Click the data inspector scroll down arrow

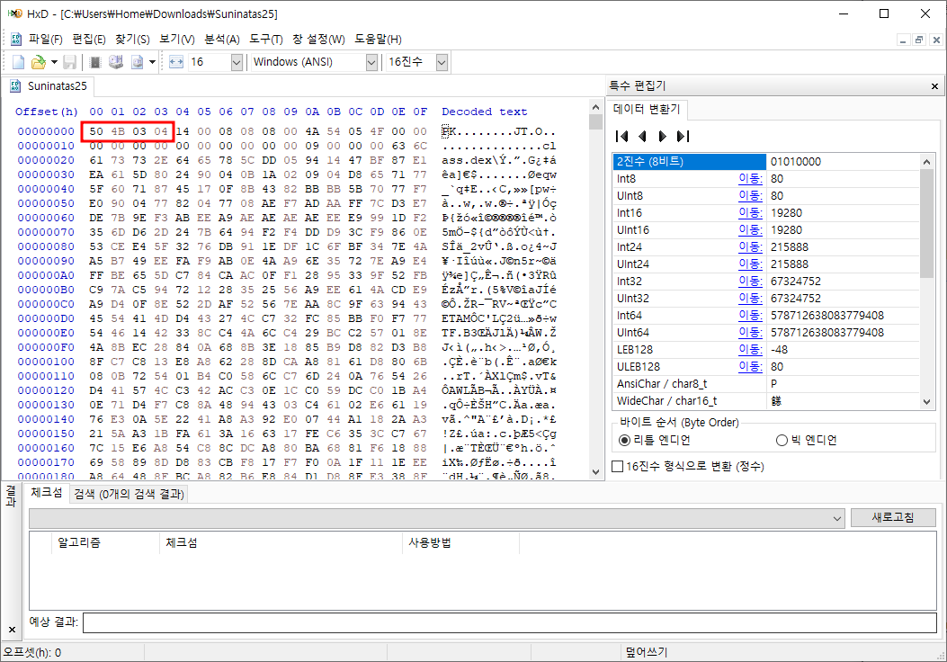pos(927,402)
